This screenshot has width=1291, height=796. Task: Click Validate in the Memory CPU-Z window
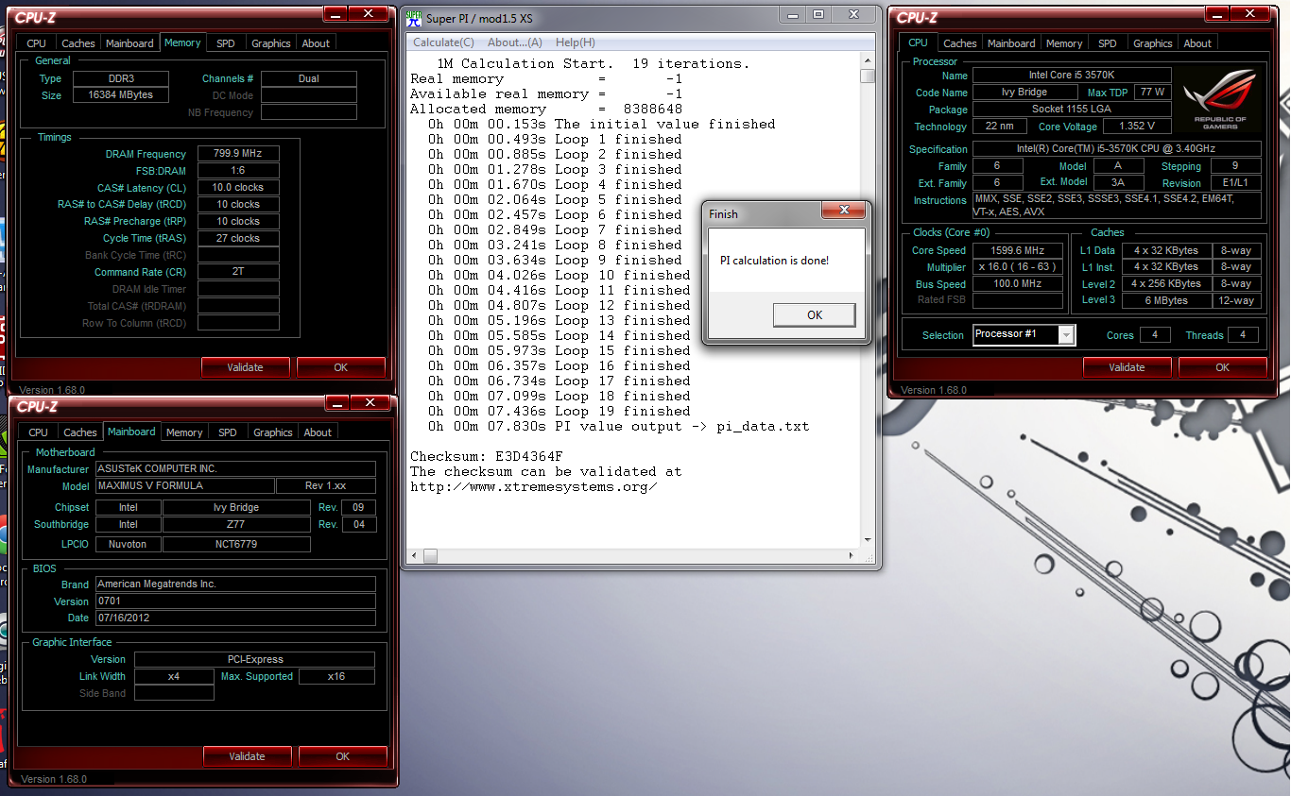click(x=245, y=367)
